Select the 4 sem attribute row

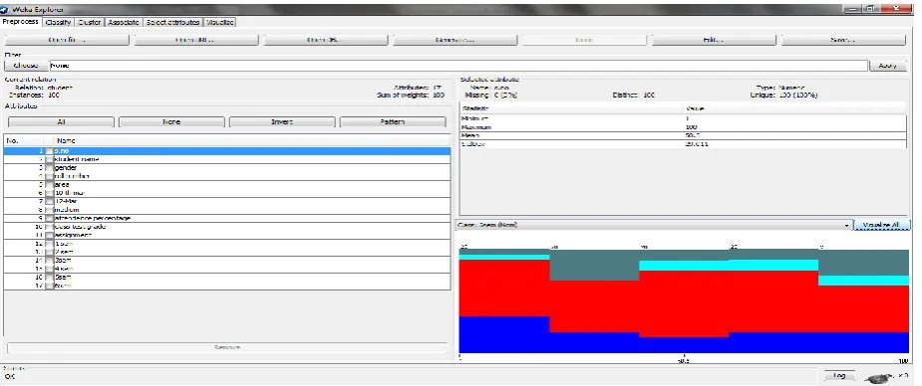[227, 269]
